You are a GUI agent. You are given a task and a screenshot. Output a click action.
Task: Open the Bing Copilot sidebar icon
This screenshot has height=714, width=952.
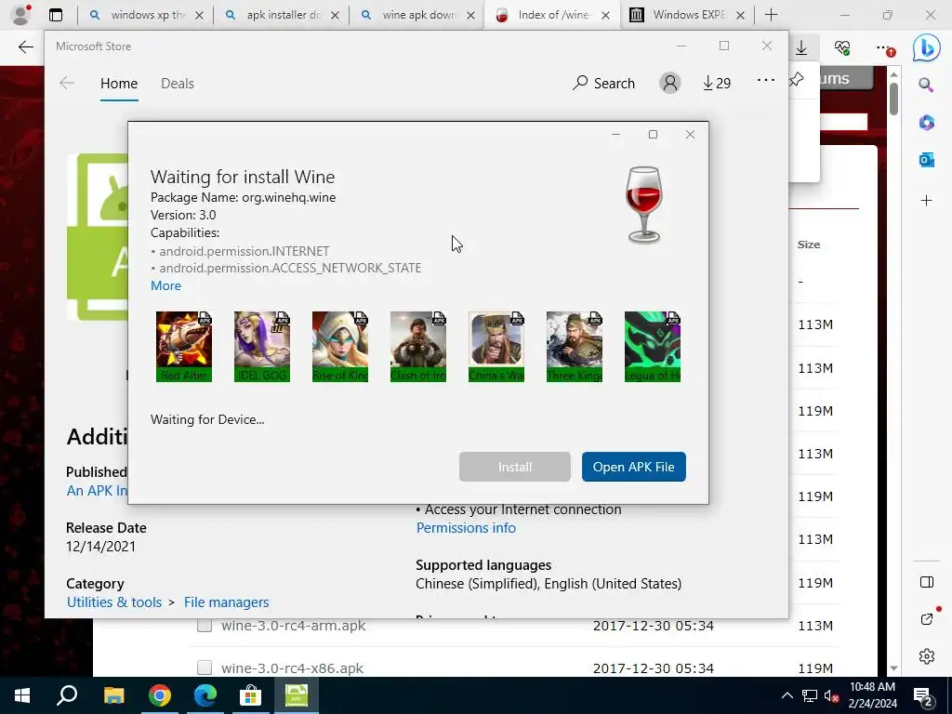tap(926, 48)
